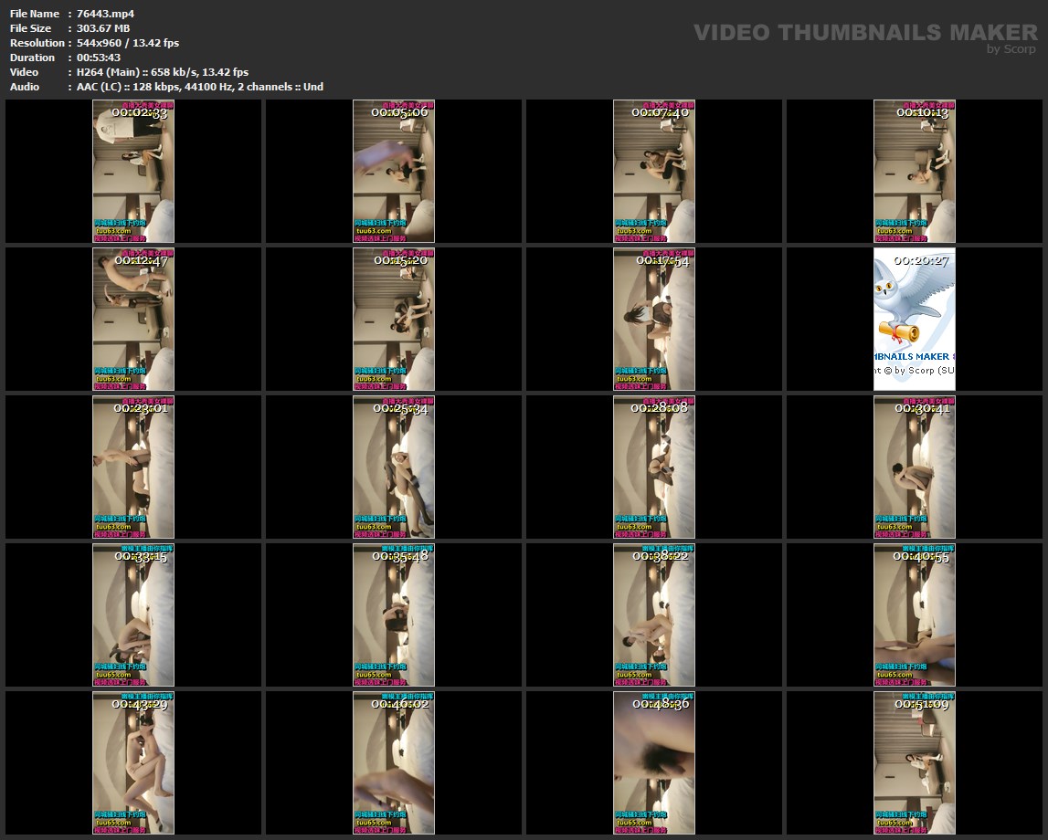This screenshot has width=1048, height=840.
Task: Click the thumbnail at 00:30:41
Action: click(x=914, y=467)
